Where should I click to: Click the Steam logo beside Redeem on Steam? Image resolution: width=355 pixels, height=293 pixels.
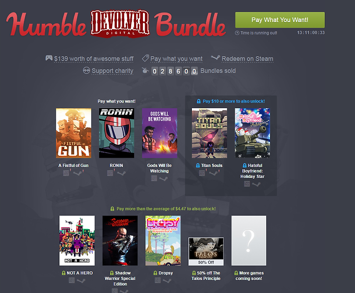215,58
